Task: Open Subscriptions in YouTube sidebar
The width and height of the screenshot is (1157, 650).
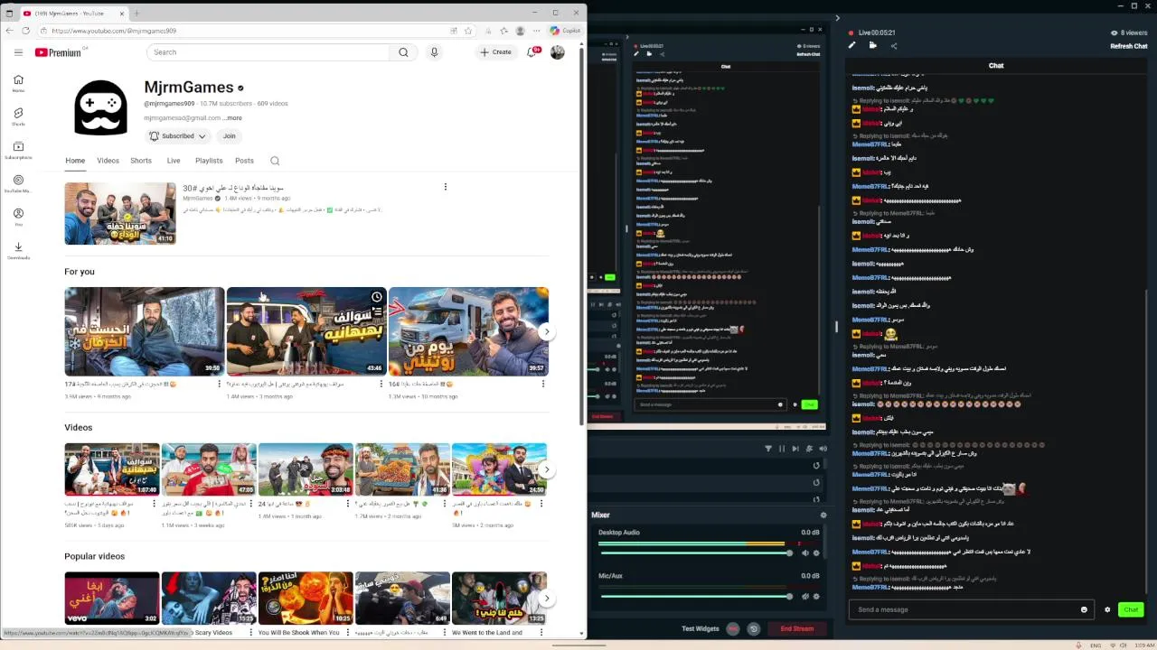Action: tap(18, 151)
